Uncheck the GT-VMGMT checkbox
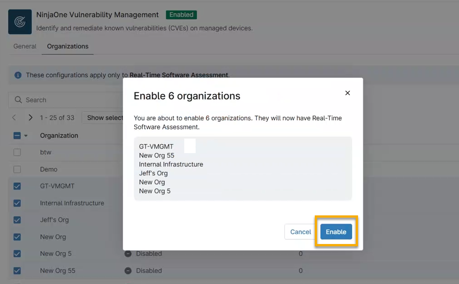The image size is (459, 284). [x=17, y=186]
